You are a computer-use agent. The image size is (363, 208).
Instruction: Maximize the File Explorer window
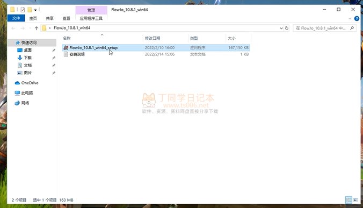[x=338, y=10]
